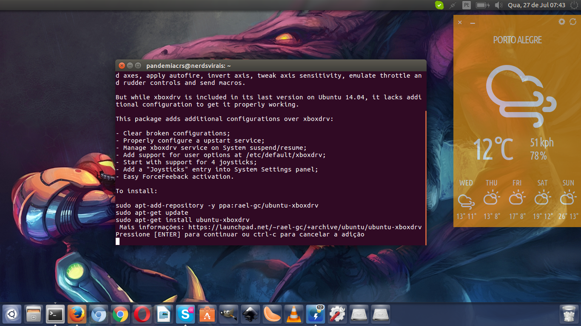Viewport: 581px width, 326px height.
Task: Open System Settings from the dock
Action: 337,314
